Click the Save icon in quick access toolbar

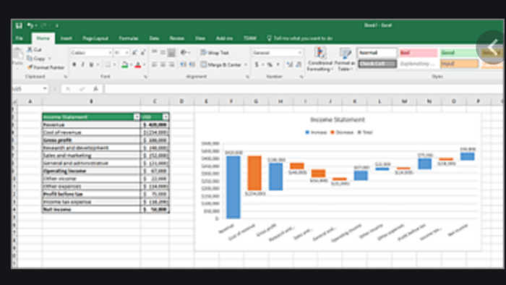19,25
